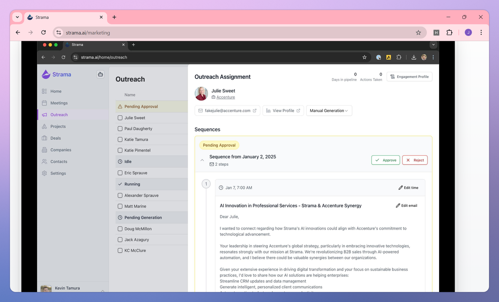
Task: Tick the Matt Marine checkbox
Action: pos(120,206)
